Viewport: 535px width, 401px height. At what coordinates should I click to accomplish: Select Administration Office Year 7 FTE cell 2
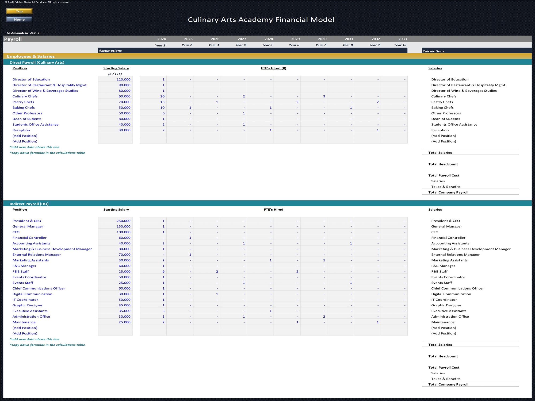point(314,317)
